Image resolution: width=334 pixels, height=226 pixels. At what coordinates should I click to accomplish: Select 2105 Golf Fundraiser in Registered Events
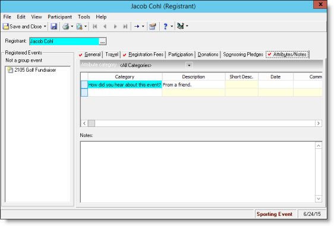point(35,70)
